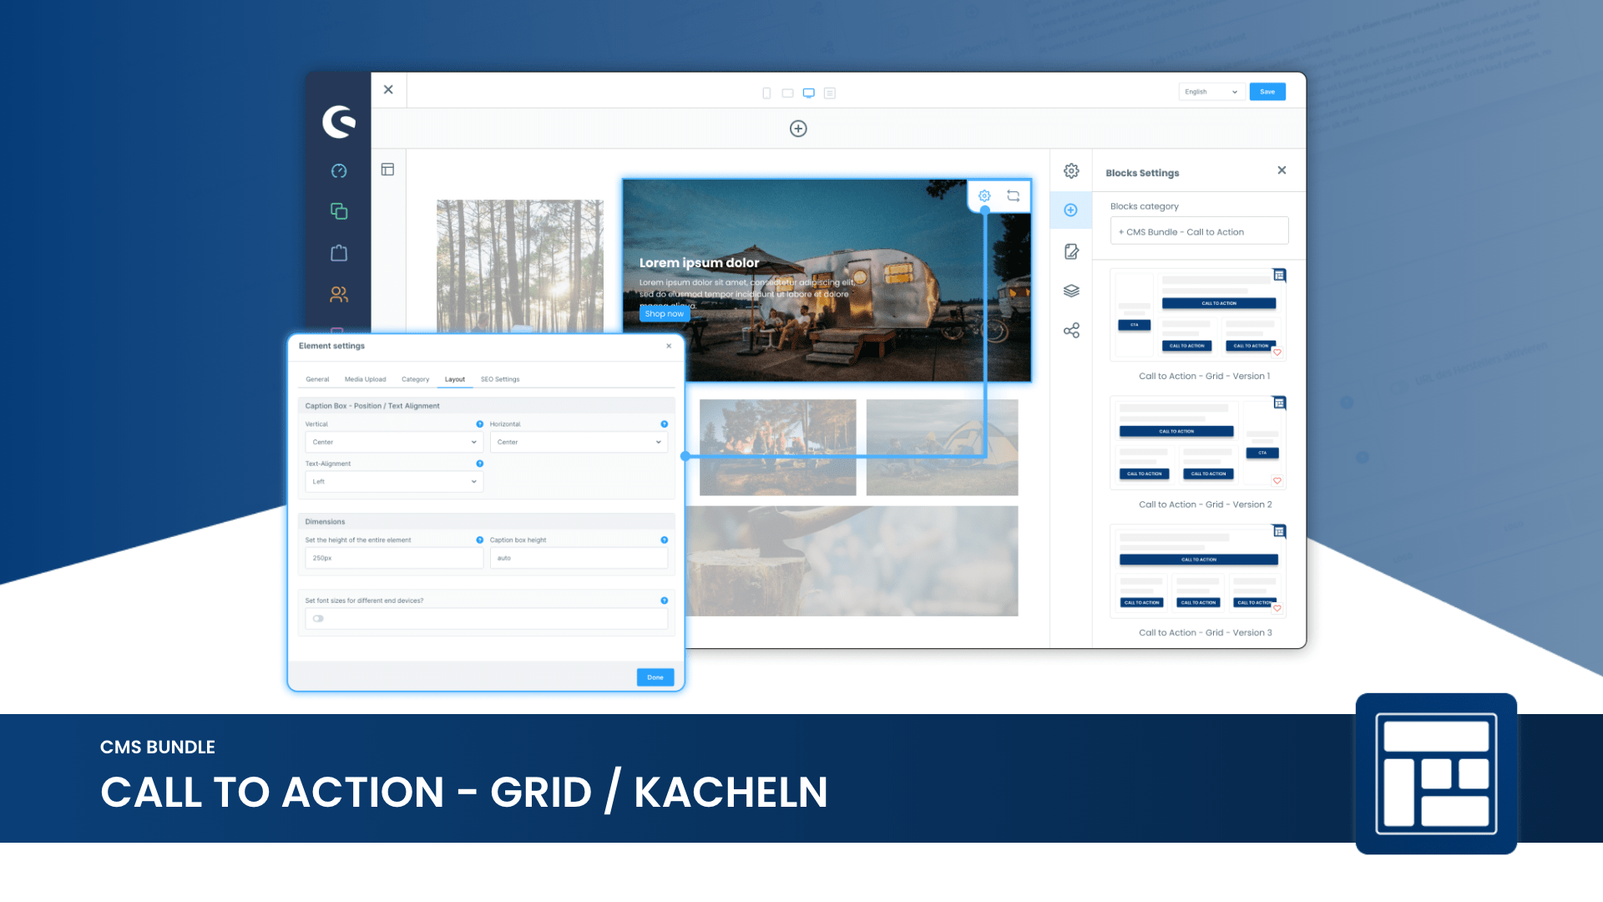Screen dimensions: 1603x902
Task: Click the Save button
Action: (1267, 92)
